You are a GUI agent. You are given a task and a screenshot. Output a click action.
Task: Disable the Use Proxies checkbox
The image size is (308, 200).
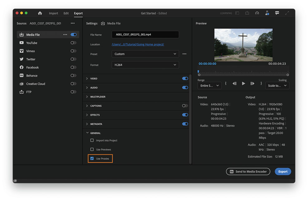point(92,158)
